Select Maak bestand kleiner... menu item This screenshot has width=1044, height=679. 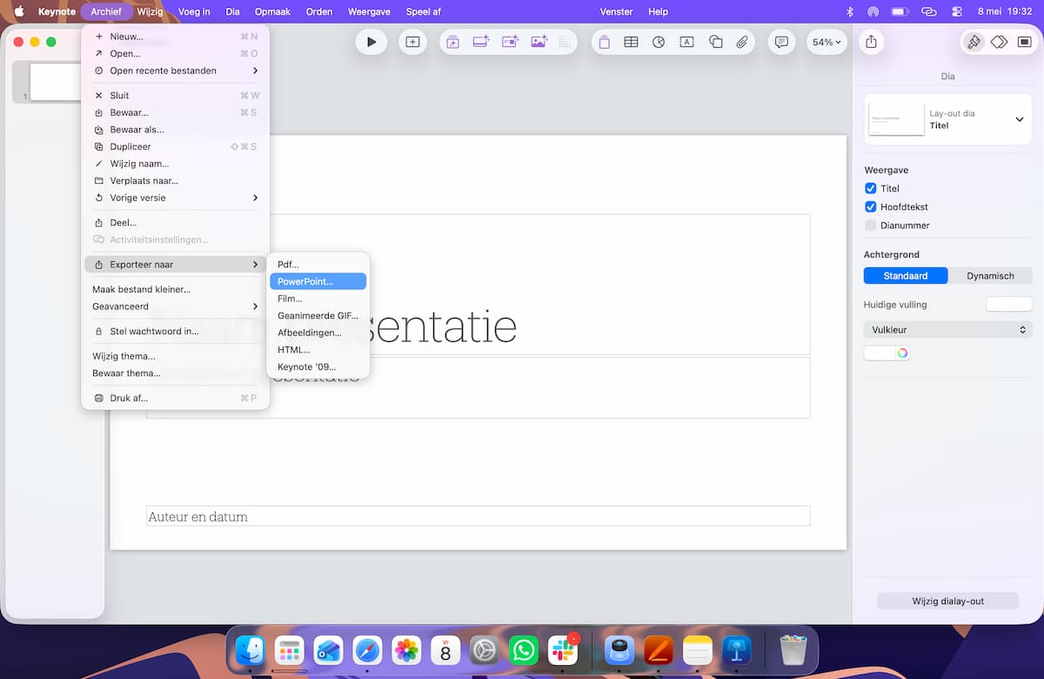click(x=176, y=289)
